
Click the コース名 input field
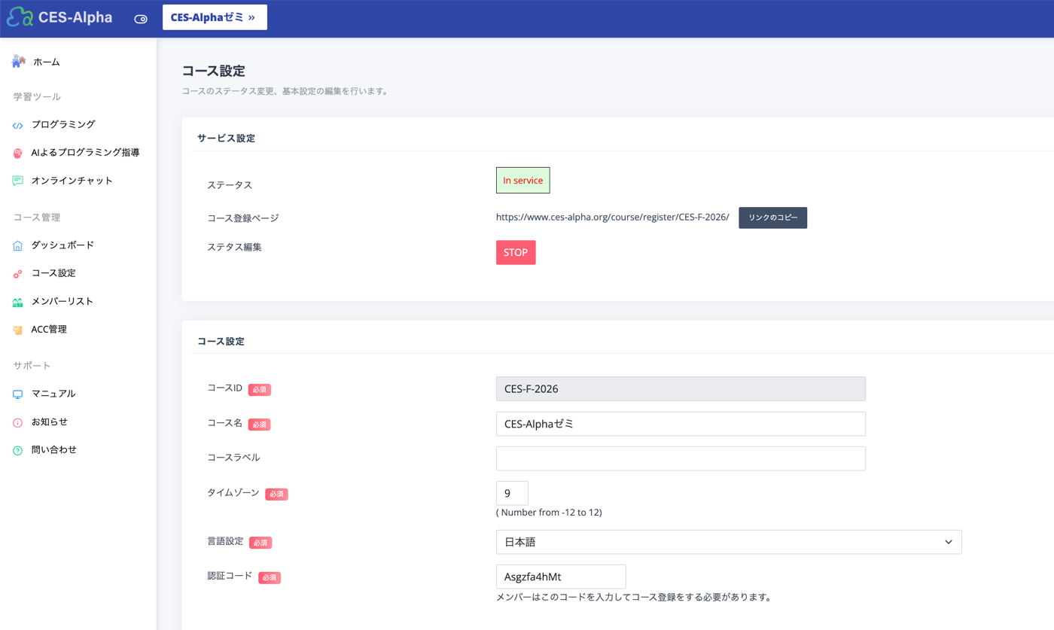click(x=681, y=424)
